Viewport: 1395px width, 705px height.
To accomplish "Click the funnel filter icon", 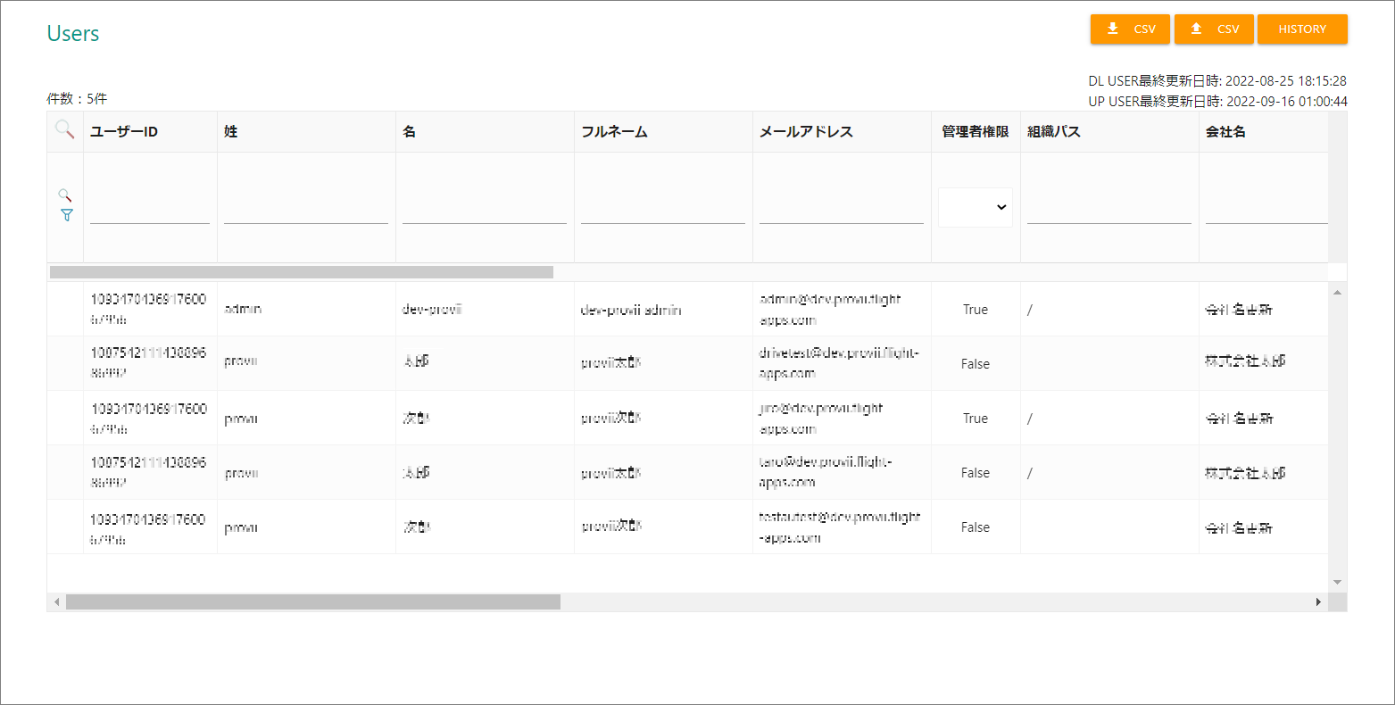I will click(x=66, y=215).
